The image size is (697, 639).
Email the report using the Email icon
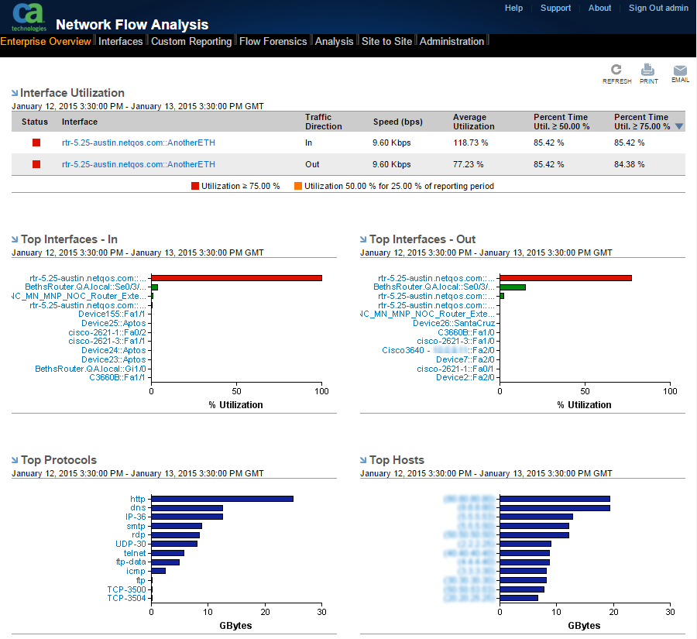(x=680, y=69)
